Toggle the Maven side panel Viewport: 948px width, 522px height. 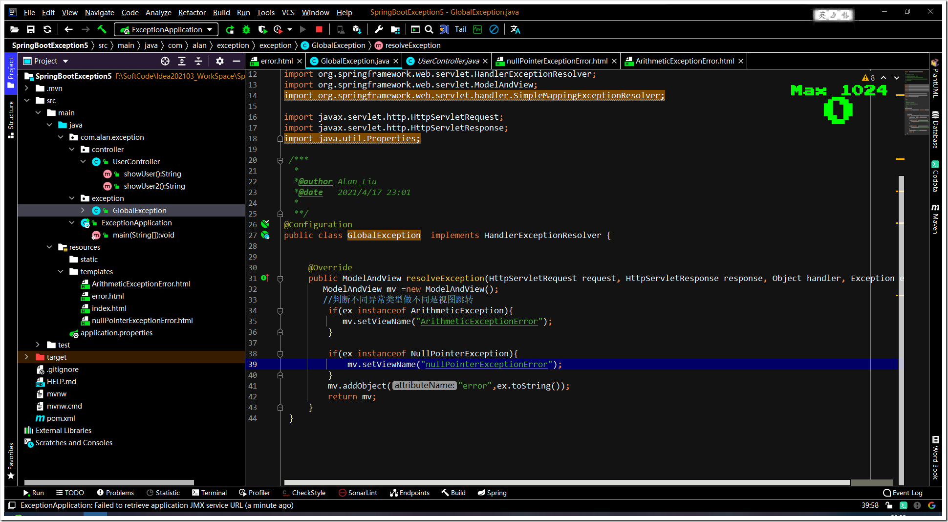click(935, 219)
